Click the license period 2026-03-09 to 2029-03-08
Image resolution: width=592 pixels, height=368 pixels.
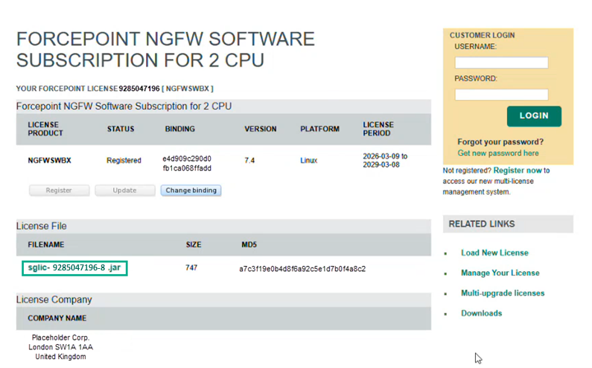point(385,160)
